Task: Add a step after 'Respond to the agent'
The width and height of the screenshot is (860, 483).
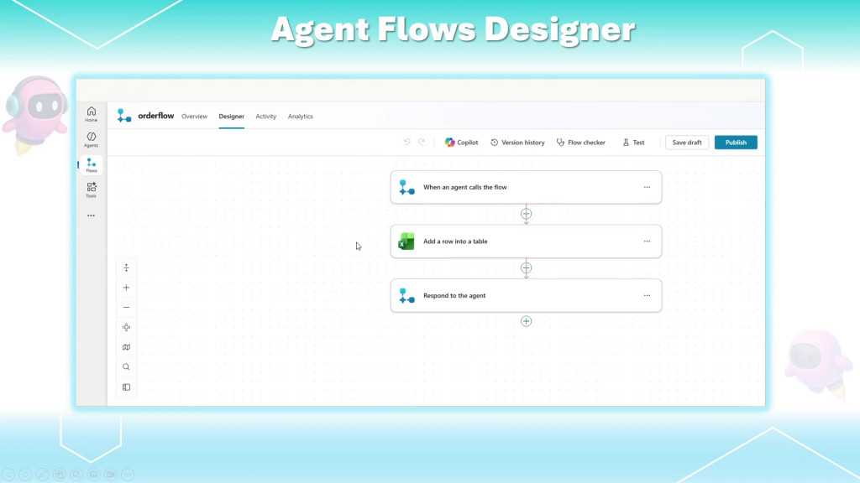Action: pyautogui.click(x=526, y=321)
